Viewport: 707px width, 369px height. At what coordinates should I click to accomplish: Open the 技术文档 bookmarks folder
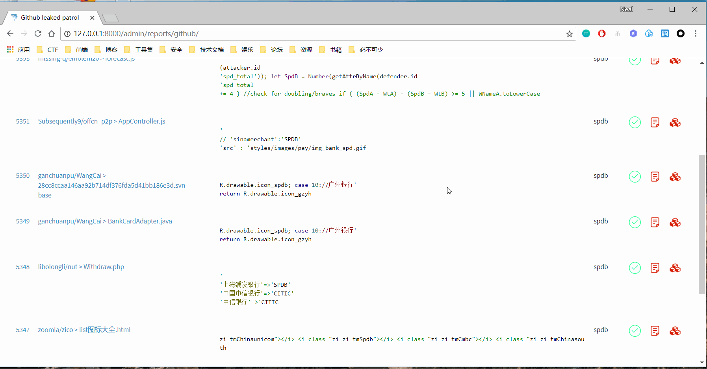[206, 50]
